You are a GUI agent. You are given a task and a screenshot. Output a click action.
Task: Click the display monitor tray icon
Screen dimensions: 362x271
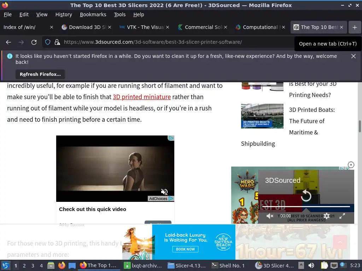[334, 265]
